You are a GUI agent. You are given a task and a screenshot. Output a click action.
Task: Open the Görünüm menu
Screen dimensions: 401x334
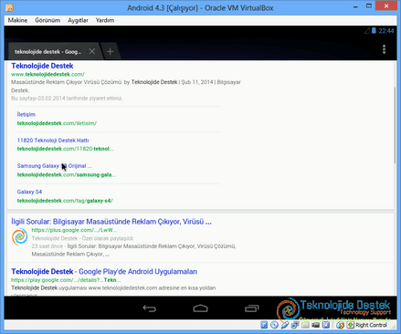47,20
